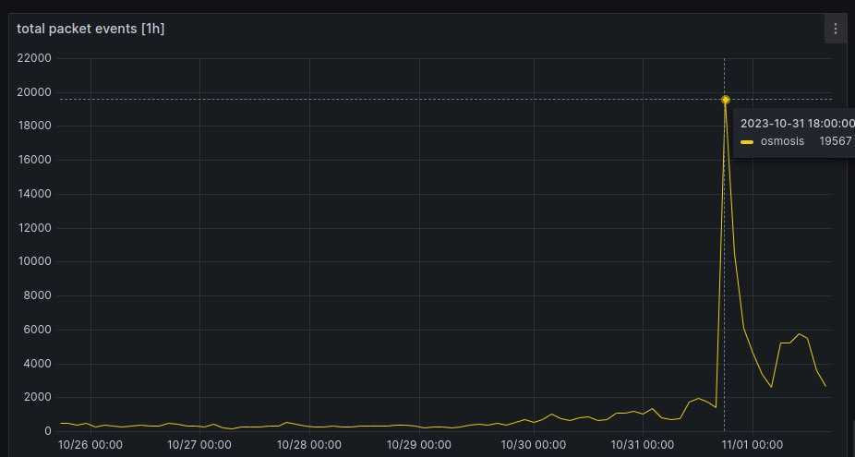Click the y-axis label 22000
The width and height of the screenshot is (855, 457).
tap(34, 58)
